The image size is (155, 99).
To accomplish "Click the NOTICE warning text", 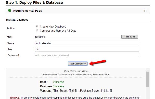I will (75, 98).
